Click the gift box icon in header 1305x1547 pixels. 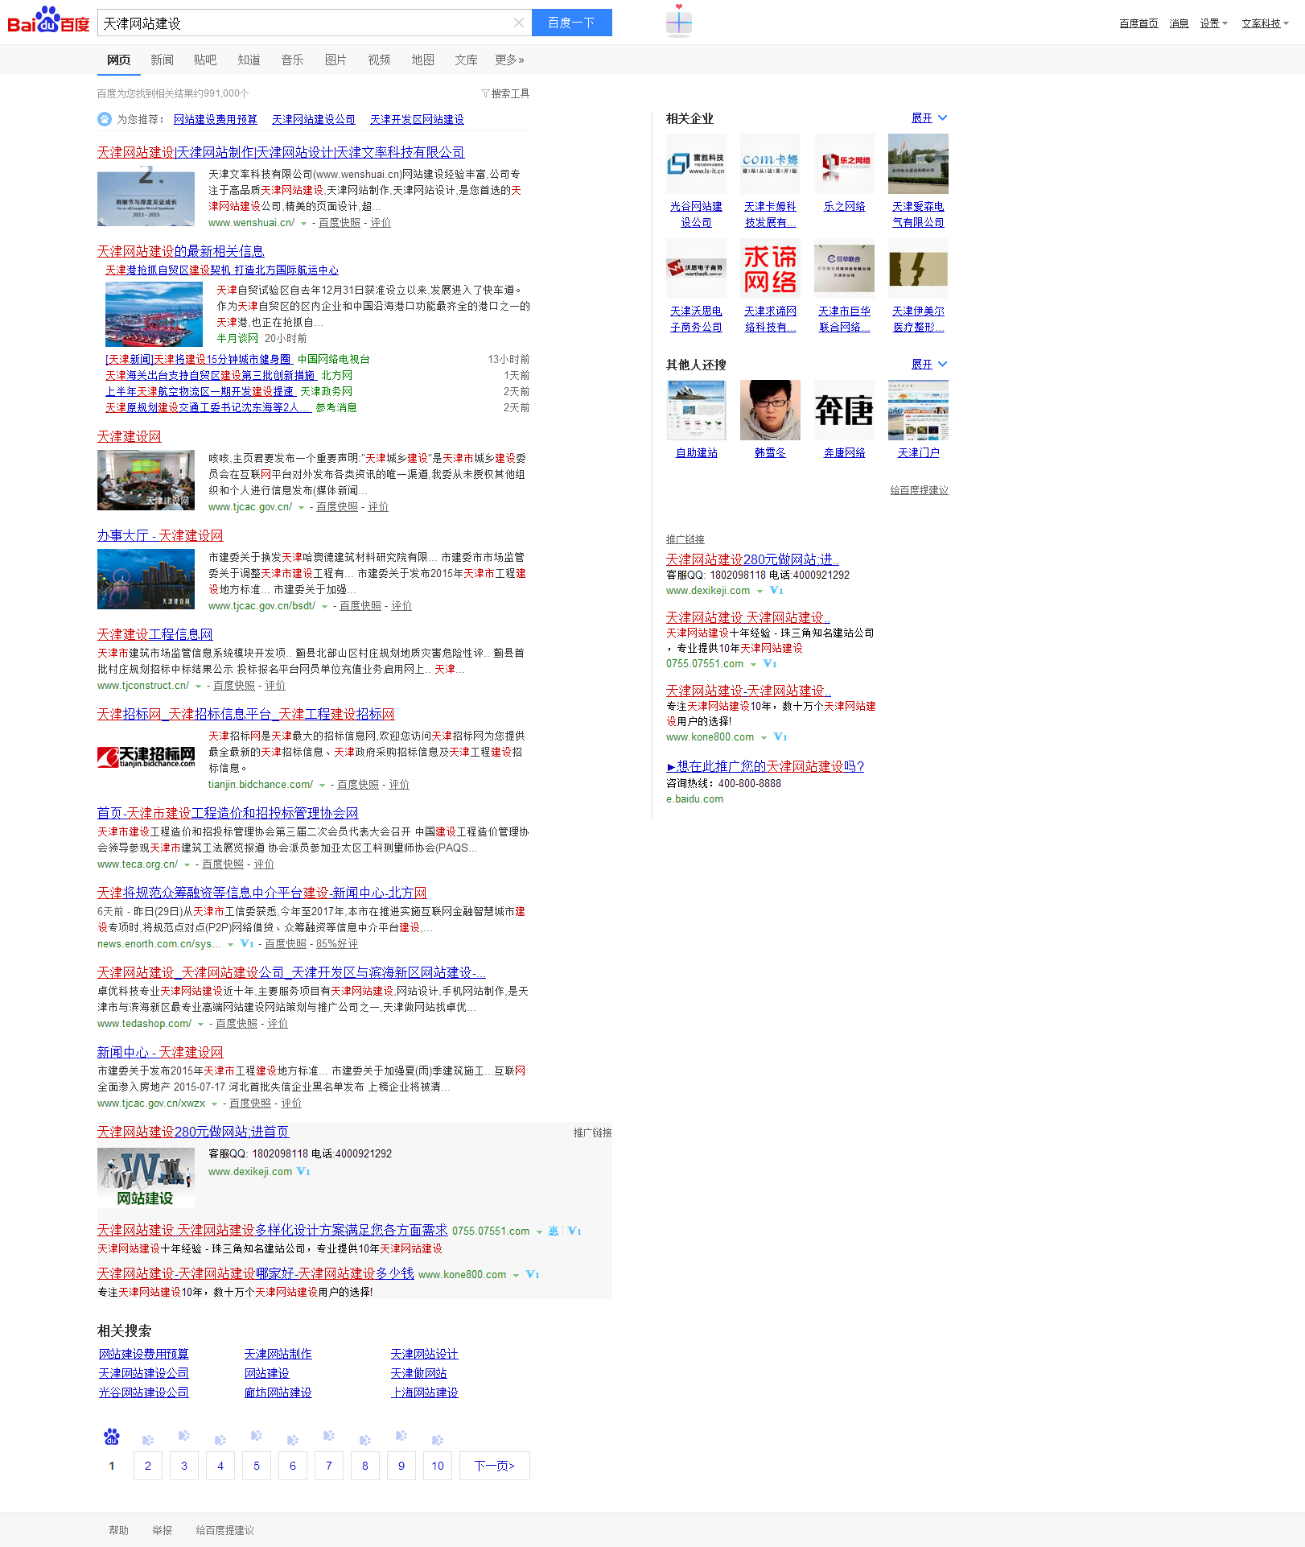(x=678, y=22)
